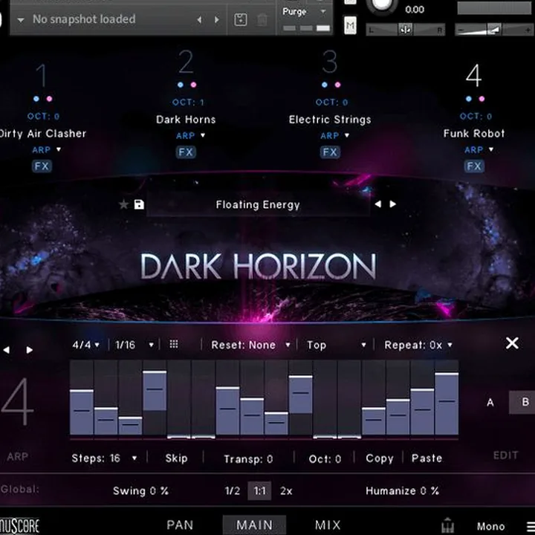Load next preset after Floating Energy
This screenshot has height=535, width=535.
393,204
